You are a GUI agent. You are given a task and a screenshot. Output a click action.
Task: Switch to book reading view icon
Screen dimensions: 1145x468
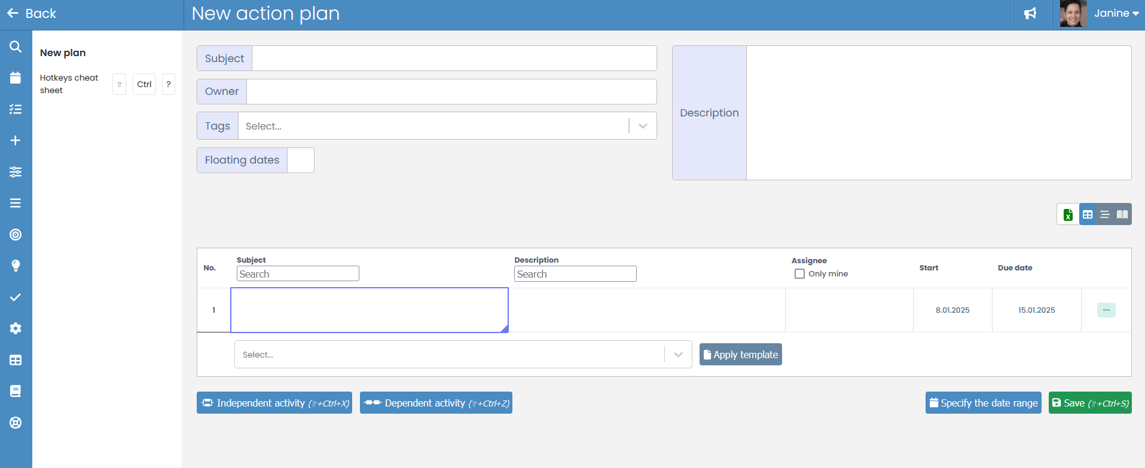(1122, 214)
